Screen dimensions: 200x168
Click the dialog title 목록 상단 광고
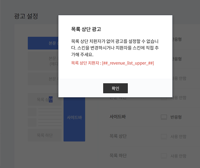coord(86,29)
